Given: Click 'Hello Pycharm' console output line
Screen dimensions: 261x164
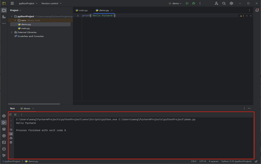Looking at the screenshot, I should [26, 123].
